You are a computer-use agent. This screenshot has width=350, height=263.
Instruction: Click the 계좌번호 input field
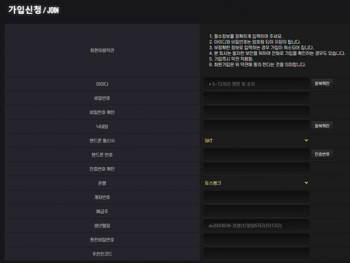click(256, 197)
